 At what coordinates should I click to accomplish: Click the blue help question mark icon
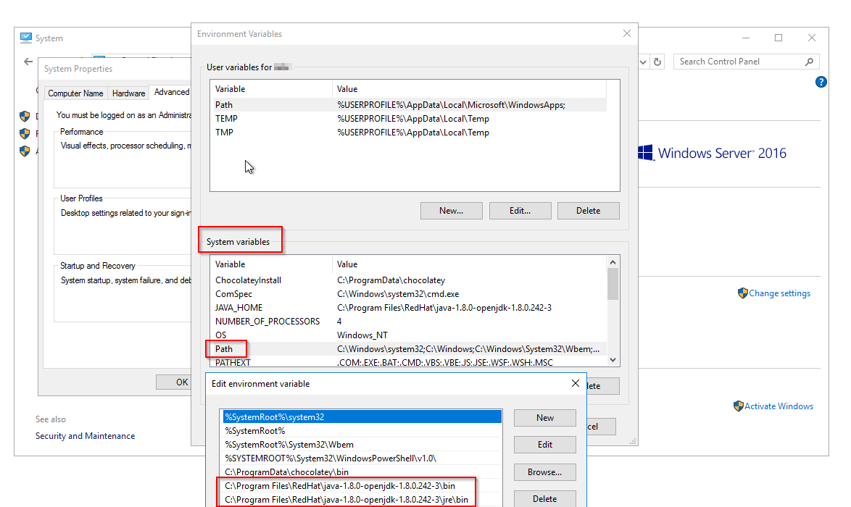click(x=821, y=82)
